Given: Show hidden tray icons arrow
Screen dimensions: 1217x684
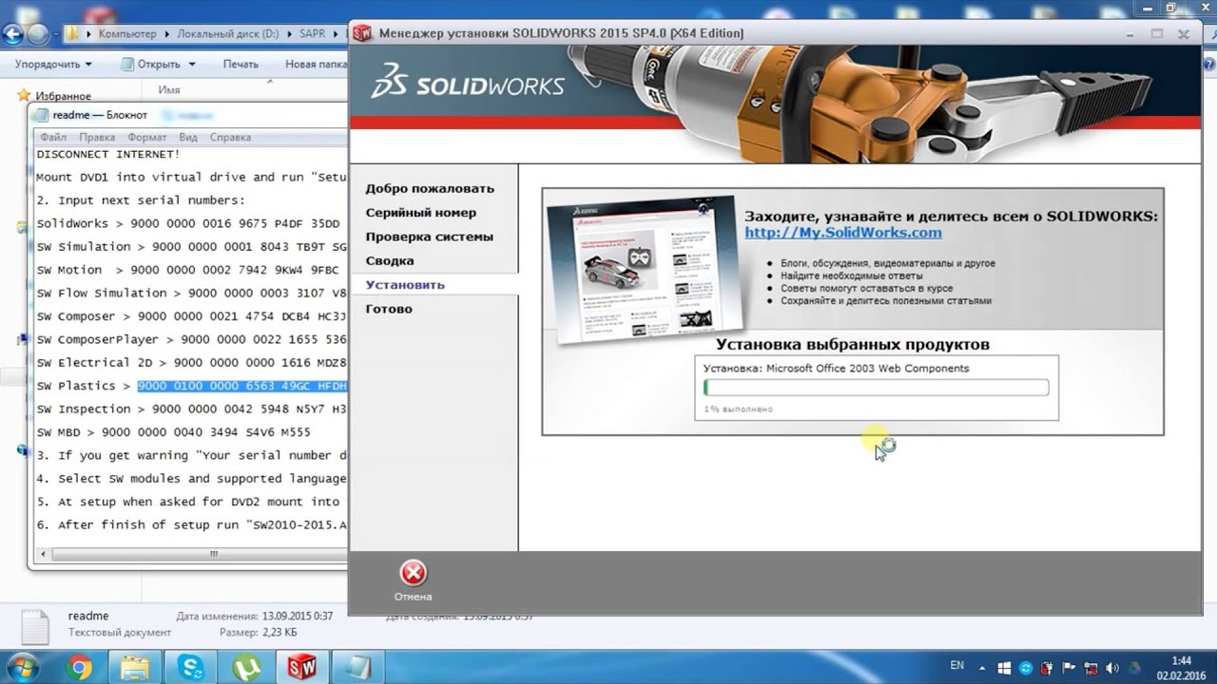Looking at the screenshot, I should [983, 667].
